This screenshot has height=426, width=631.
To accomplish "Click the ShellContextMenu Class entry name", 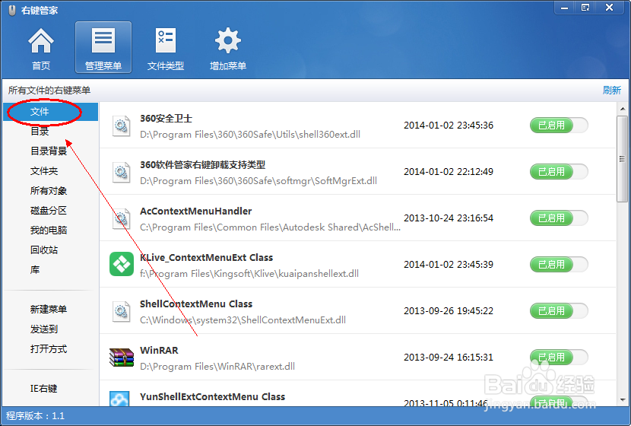I will pyautogui.click(x=196, y=304).
